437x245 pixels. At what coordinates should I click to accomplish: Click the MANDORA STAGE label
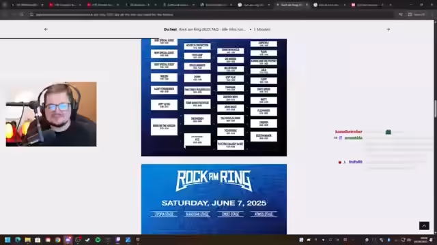(197, 214)
